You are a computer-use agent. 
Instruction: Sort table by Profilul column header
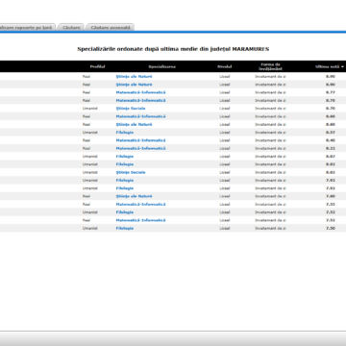[x=97, y=66]
